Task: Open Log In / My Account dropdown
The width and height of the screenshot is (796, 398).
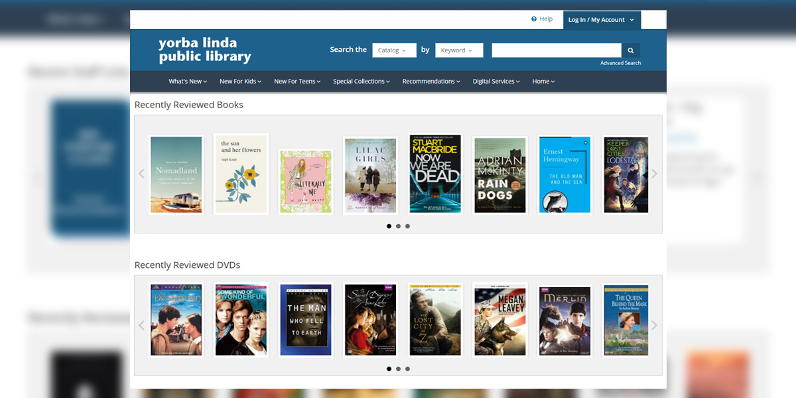Action: tap(602, 20)
